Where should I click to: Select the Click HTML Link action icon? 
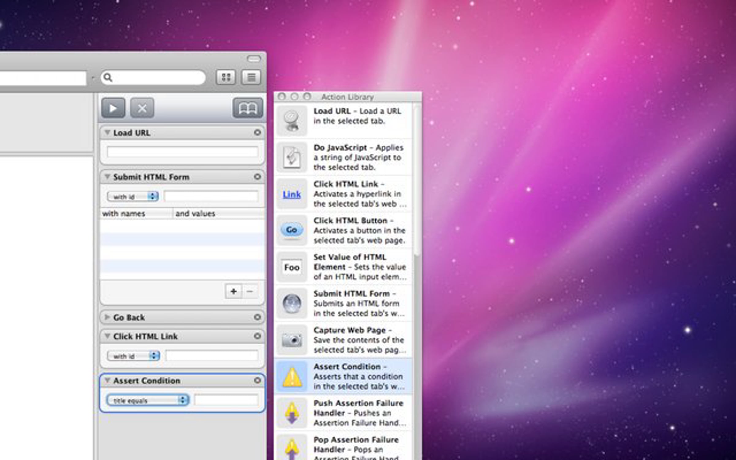tap(292, 194)
